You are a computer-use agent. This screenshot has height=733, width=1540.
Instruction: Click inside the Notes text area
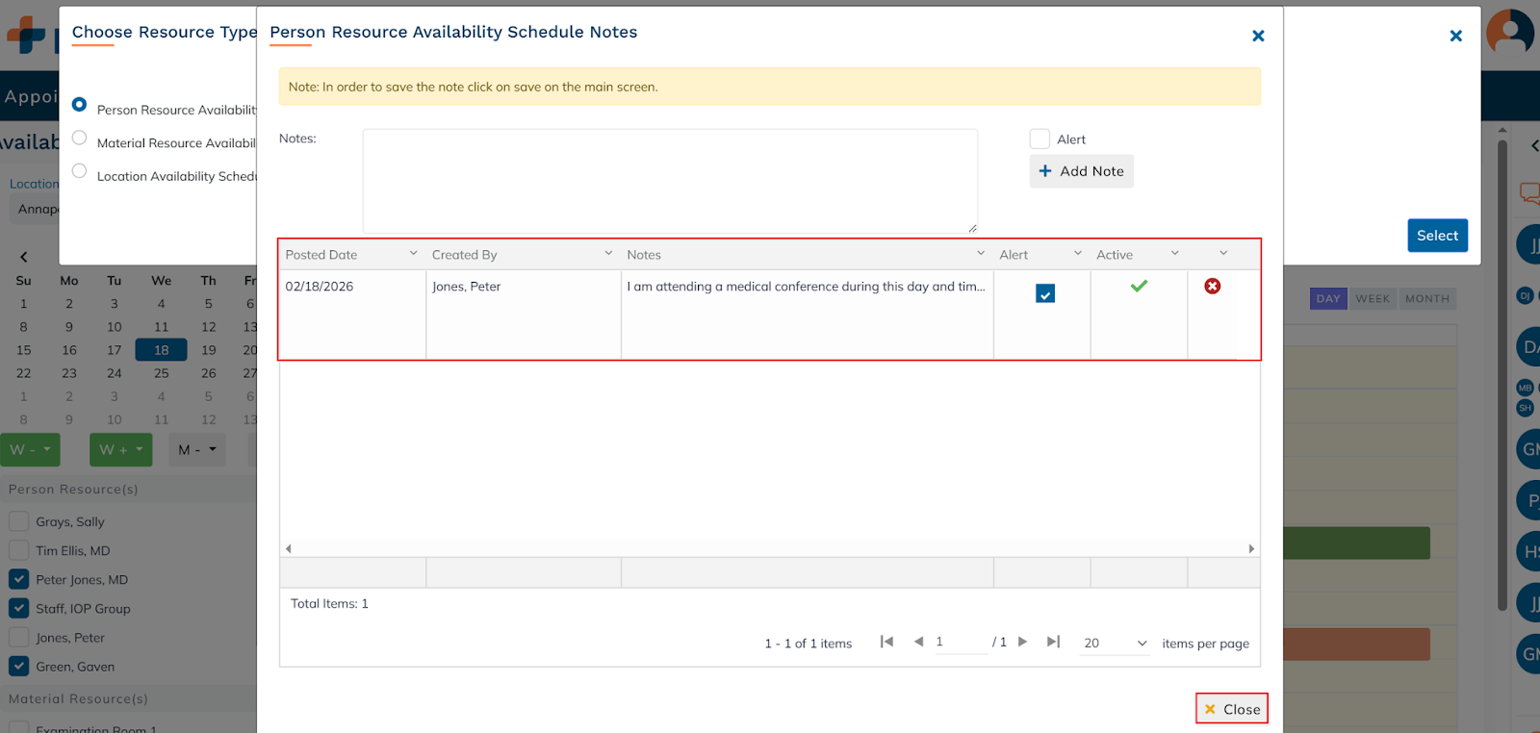coord(670,181)
